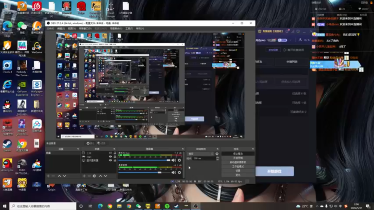Viewport: 374px width, 210px height.
Task: Open the 文件(F) menu in OBS
Action: pyautogui.click(x=50, y=28)
